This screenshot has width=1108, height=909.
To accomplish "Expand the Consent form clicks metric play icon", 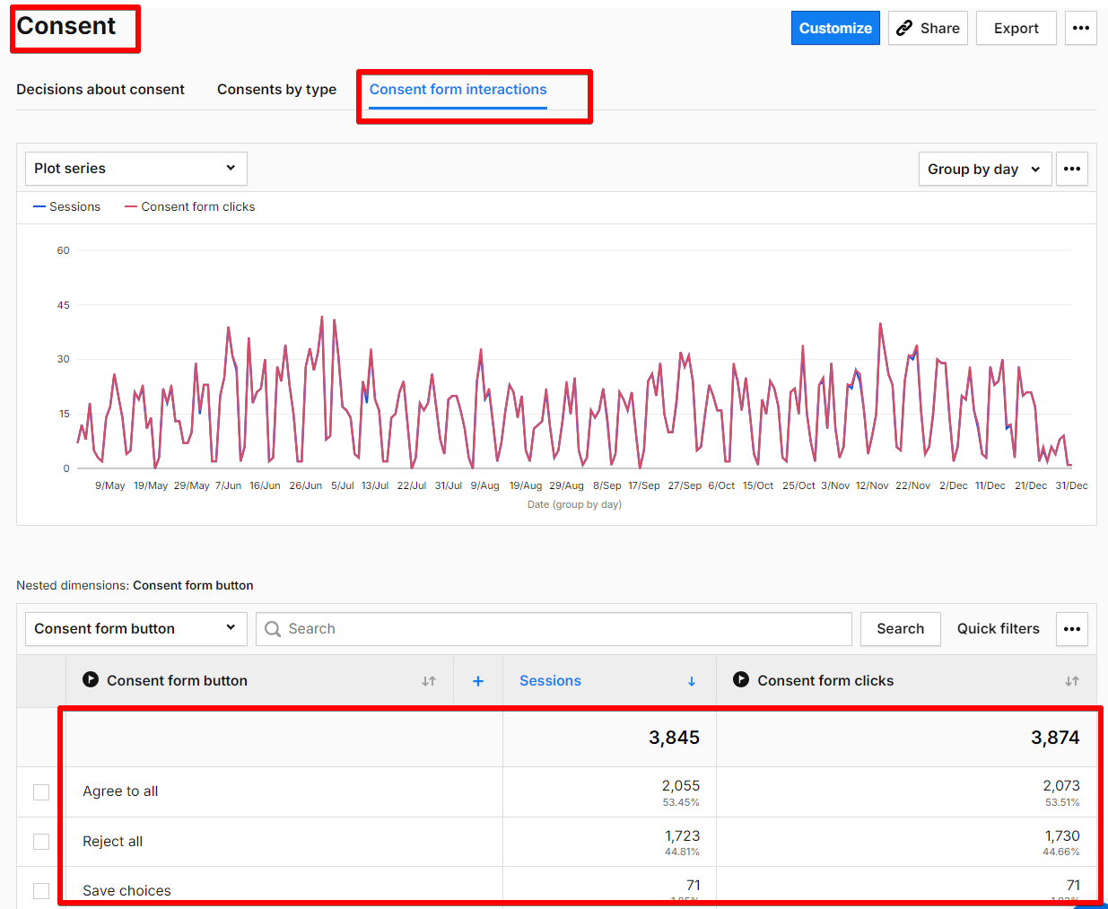I will pos(741,680).
